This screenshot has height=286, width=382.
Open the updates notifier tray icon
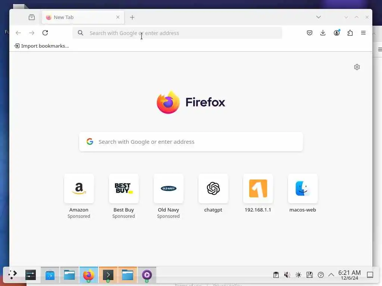pyautogui.click(x=321, y=275)
